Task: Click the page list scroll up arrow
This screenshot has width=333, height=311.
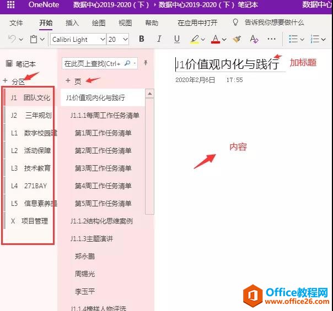Action: 150,94
